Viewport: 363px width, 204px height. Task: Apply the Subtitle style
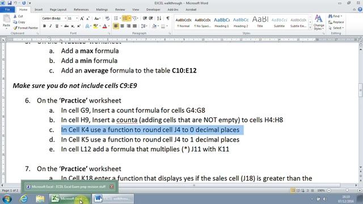[x=279, y=22]
